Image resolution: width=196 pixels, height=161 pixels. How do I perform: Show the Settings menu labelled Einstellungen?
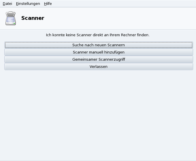28,4
